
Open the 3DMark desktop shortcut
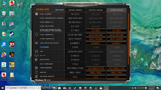pyautogui.click(x=12, y=55)
